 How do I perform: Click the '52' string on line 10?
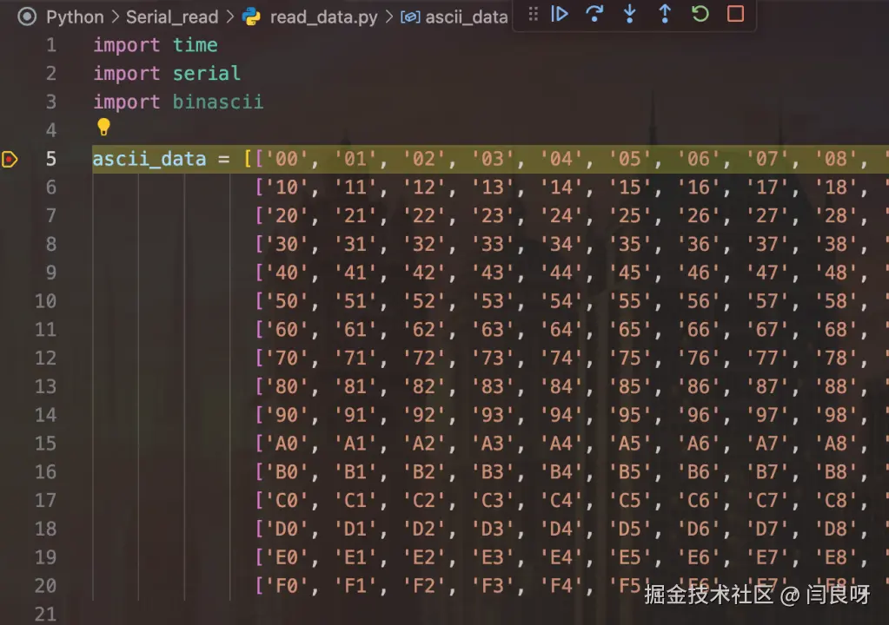pos(424,301)
